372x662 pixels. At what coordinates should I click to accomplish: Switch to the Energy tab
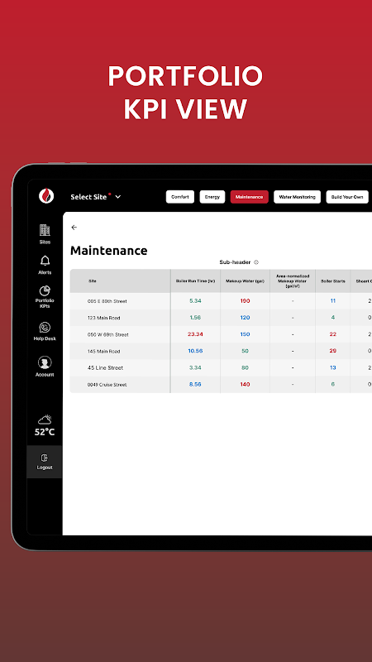click(212, 197)
